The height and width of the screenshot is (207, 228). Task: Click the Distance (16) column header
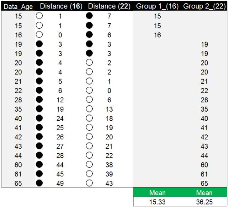pos(61,6)
